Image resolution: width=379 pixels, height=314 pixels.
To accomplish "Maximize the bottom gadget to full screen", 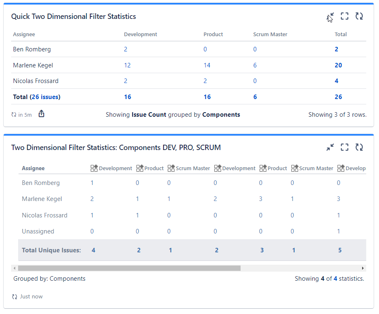I will click(344, 147).
